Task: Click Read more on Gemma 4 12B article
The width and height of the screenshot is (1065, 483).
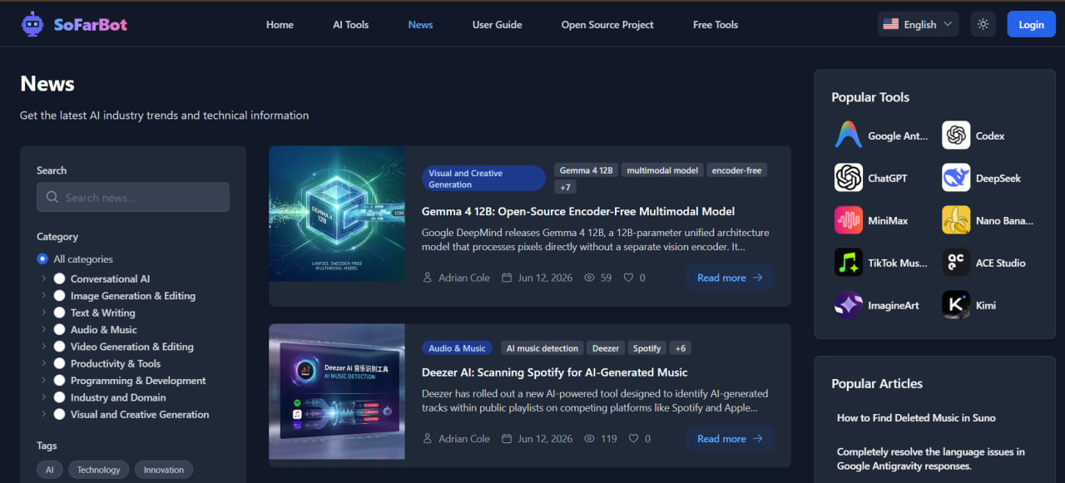Action: pos(731,278)
